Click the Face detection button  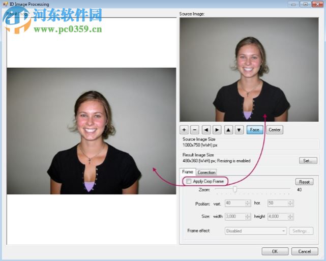pyautogui.click(x=255, y=130)
